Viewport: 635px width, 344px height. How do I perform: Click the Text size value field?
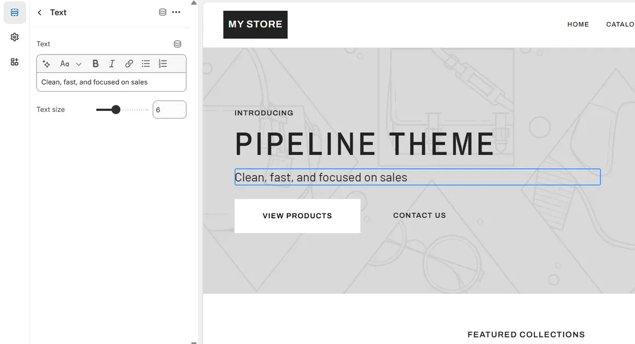tap(169, 110)
